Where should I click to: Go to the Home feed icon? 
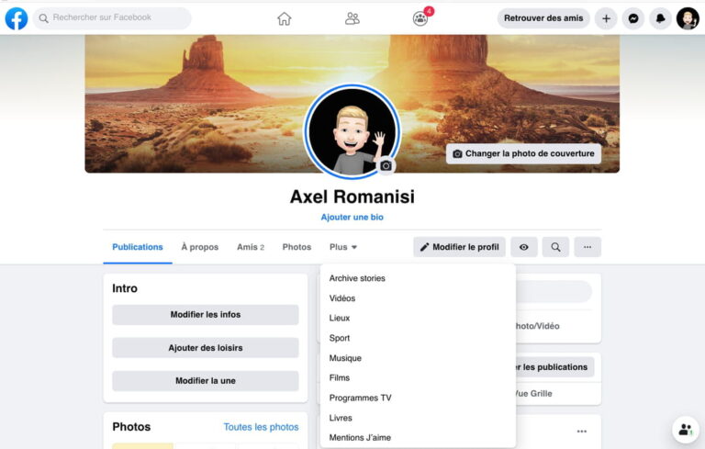click(x=285, y=18)
